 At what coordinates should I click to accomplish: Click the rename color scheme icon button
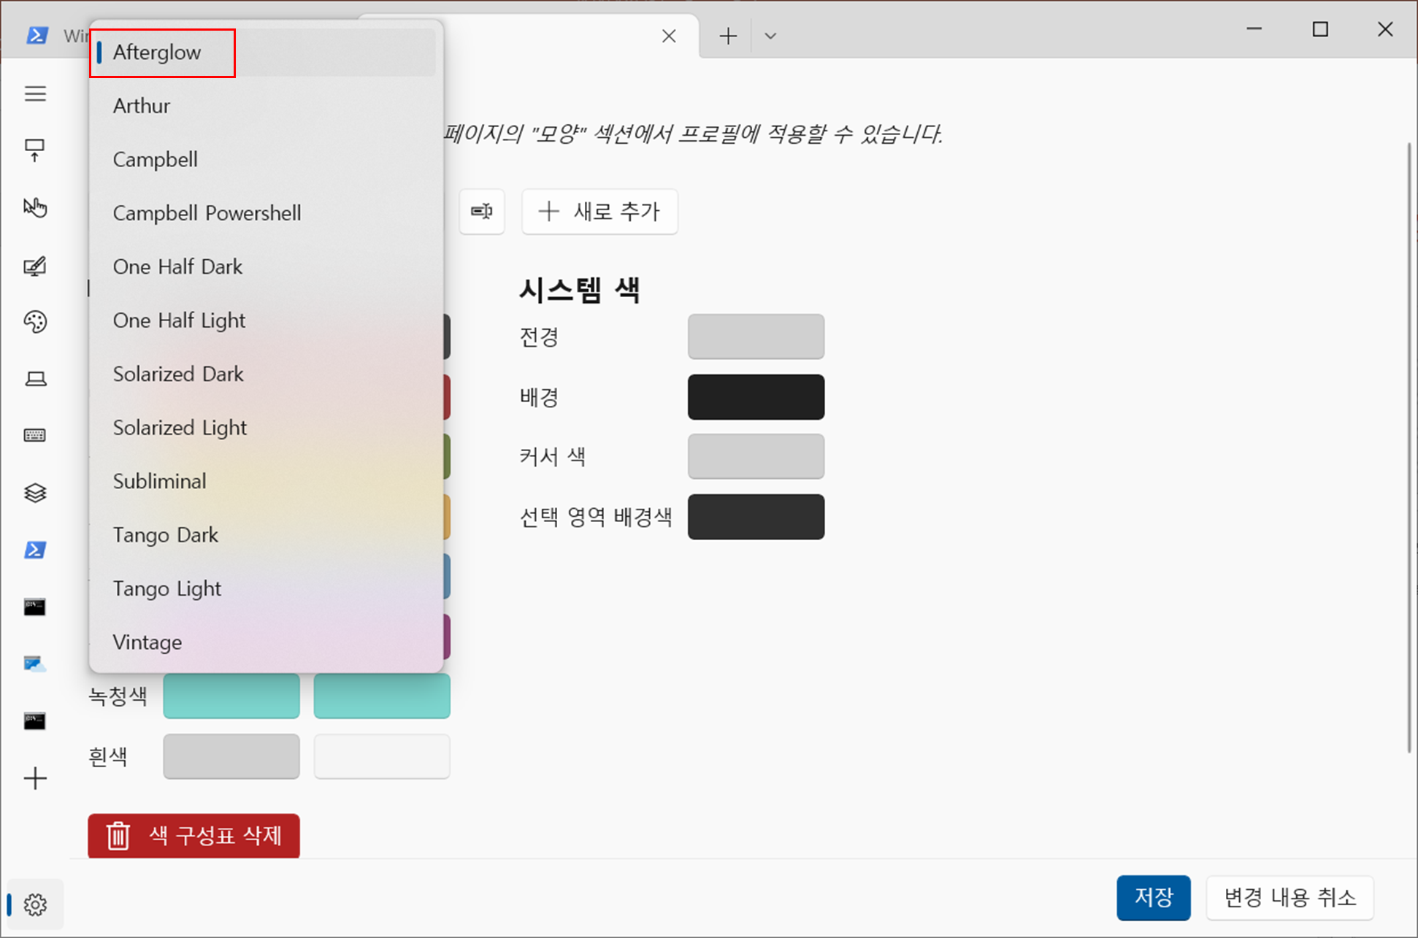click(x=482, y=212)
